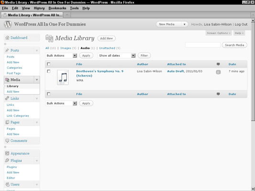The width and height of the screenshot is (255, 191).
Task: Filter by Unattached media link
Action: (107, 48)
